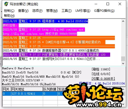Click log pane scroll down arrow
The height and width of the screenshot is (109, 128).
click(123, 64)
